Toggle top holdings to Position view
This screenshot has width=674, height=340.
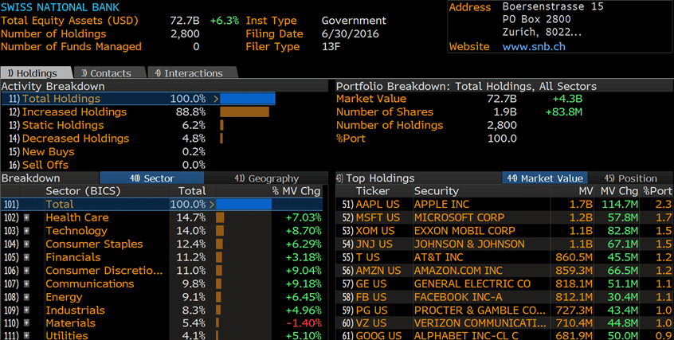click(630, 178)
